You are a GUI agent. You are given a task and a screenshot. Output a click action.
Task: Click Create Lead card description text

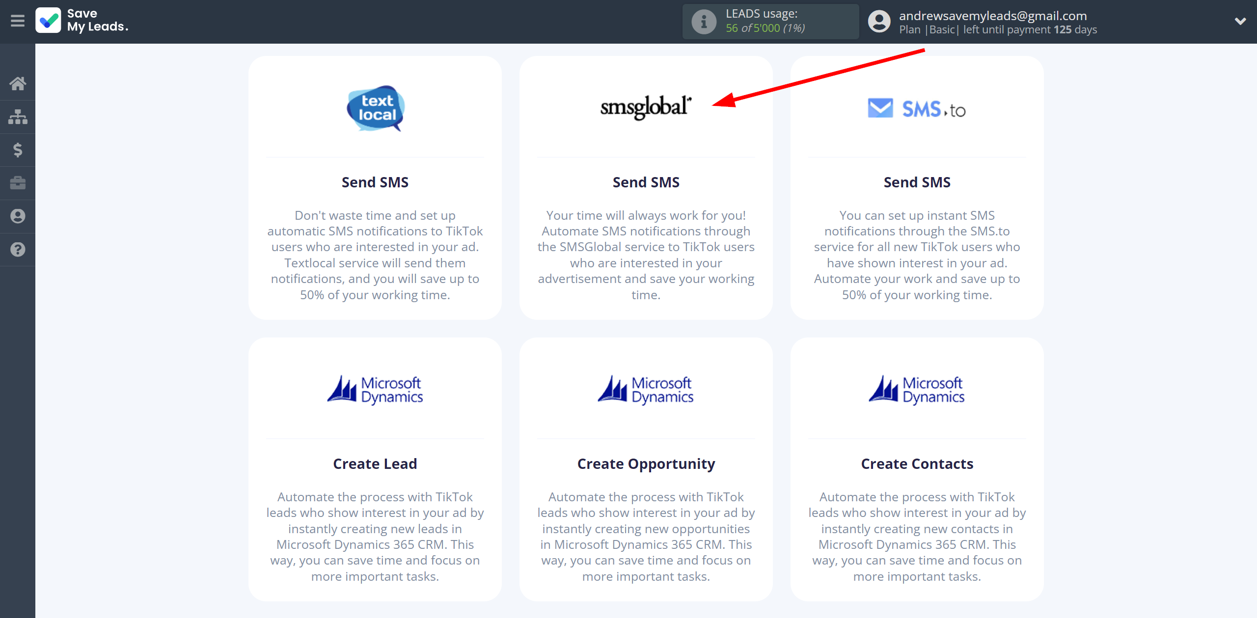coord(375,537)
